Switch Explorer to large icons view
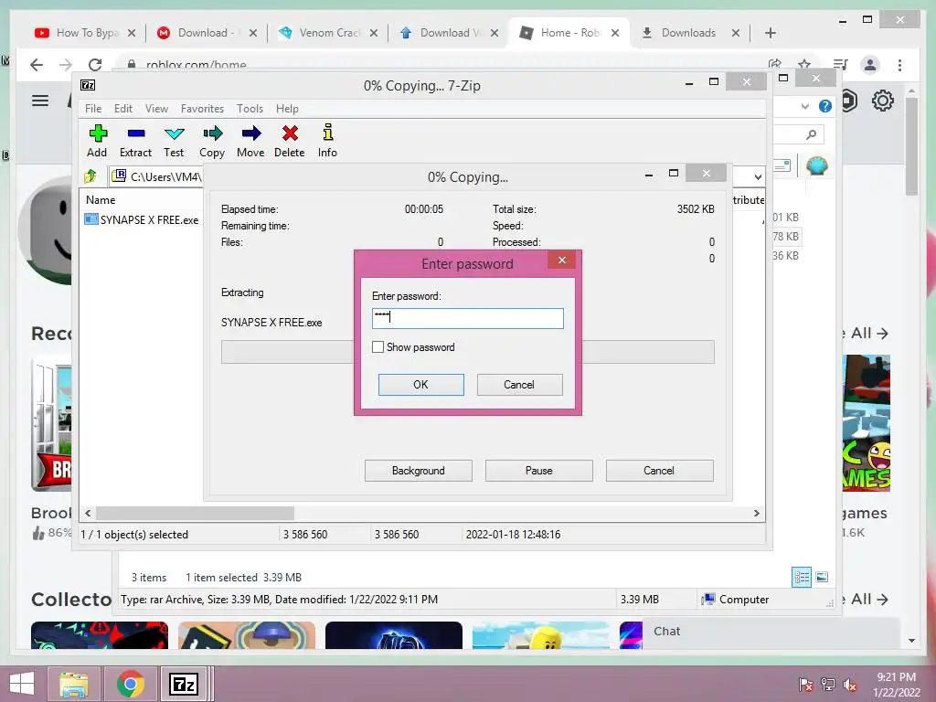 [822, 577]
